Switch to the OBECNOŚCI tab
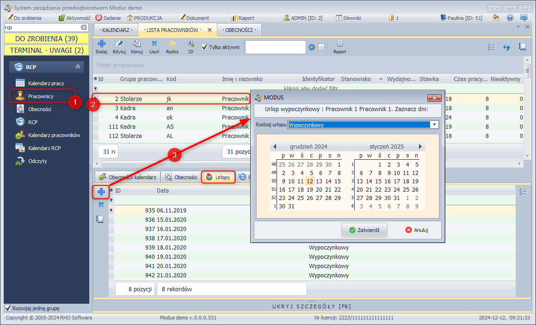 pos(239,30)
